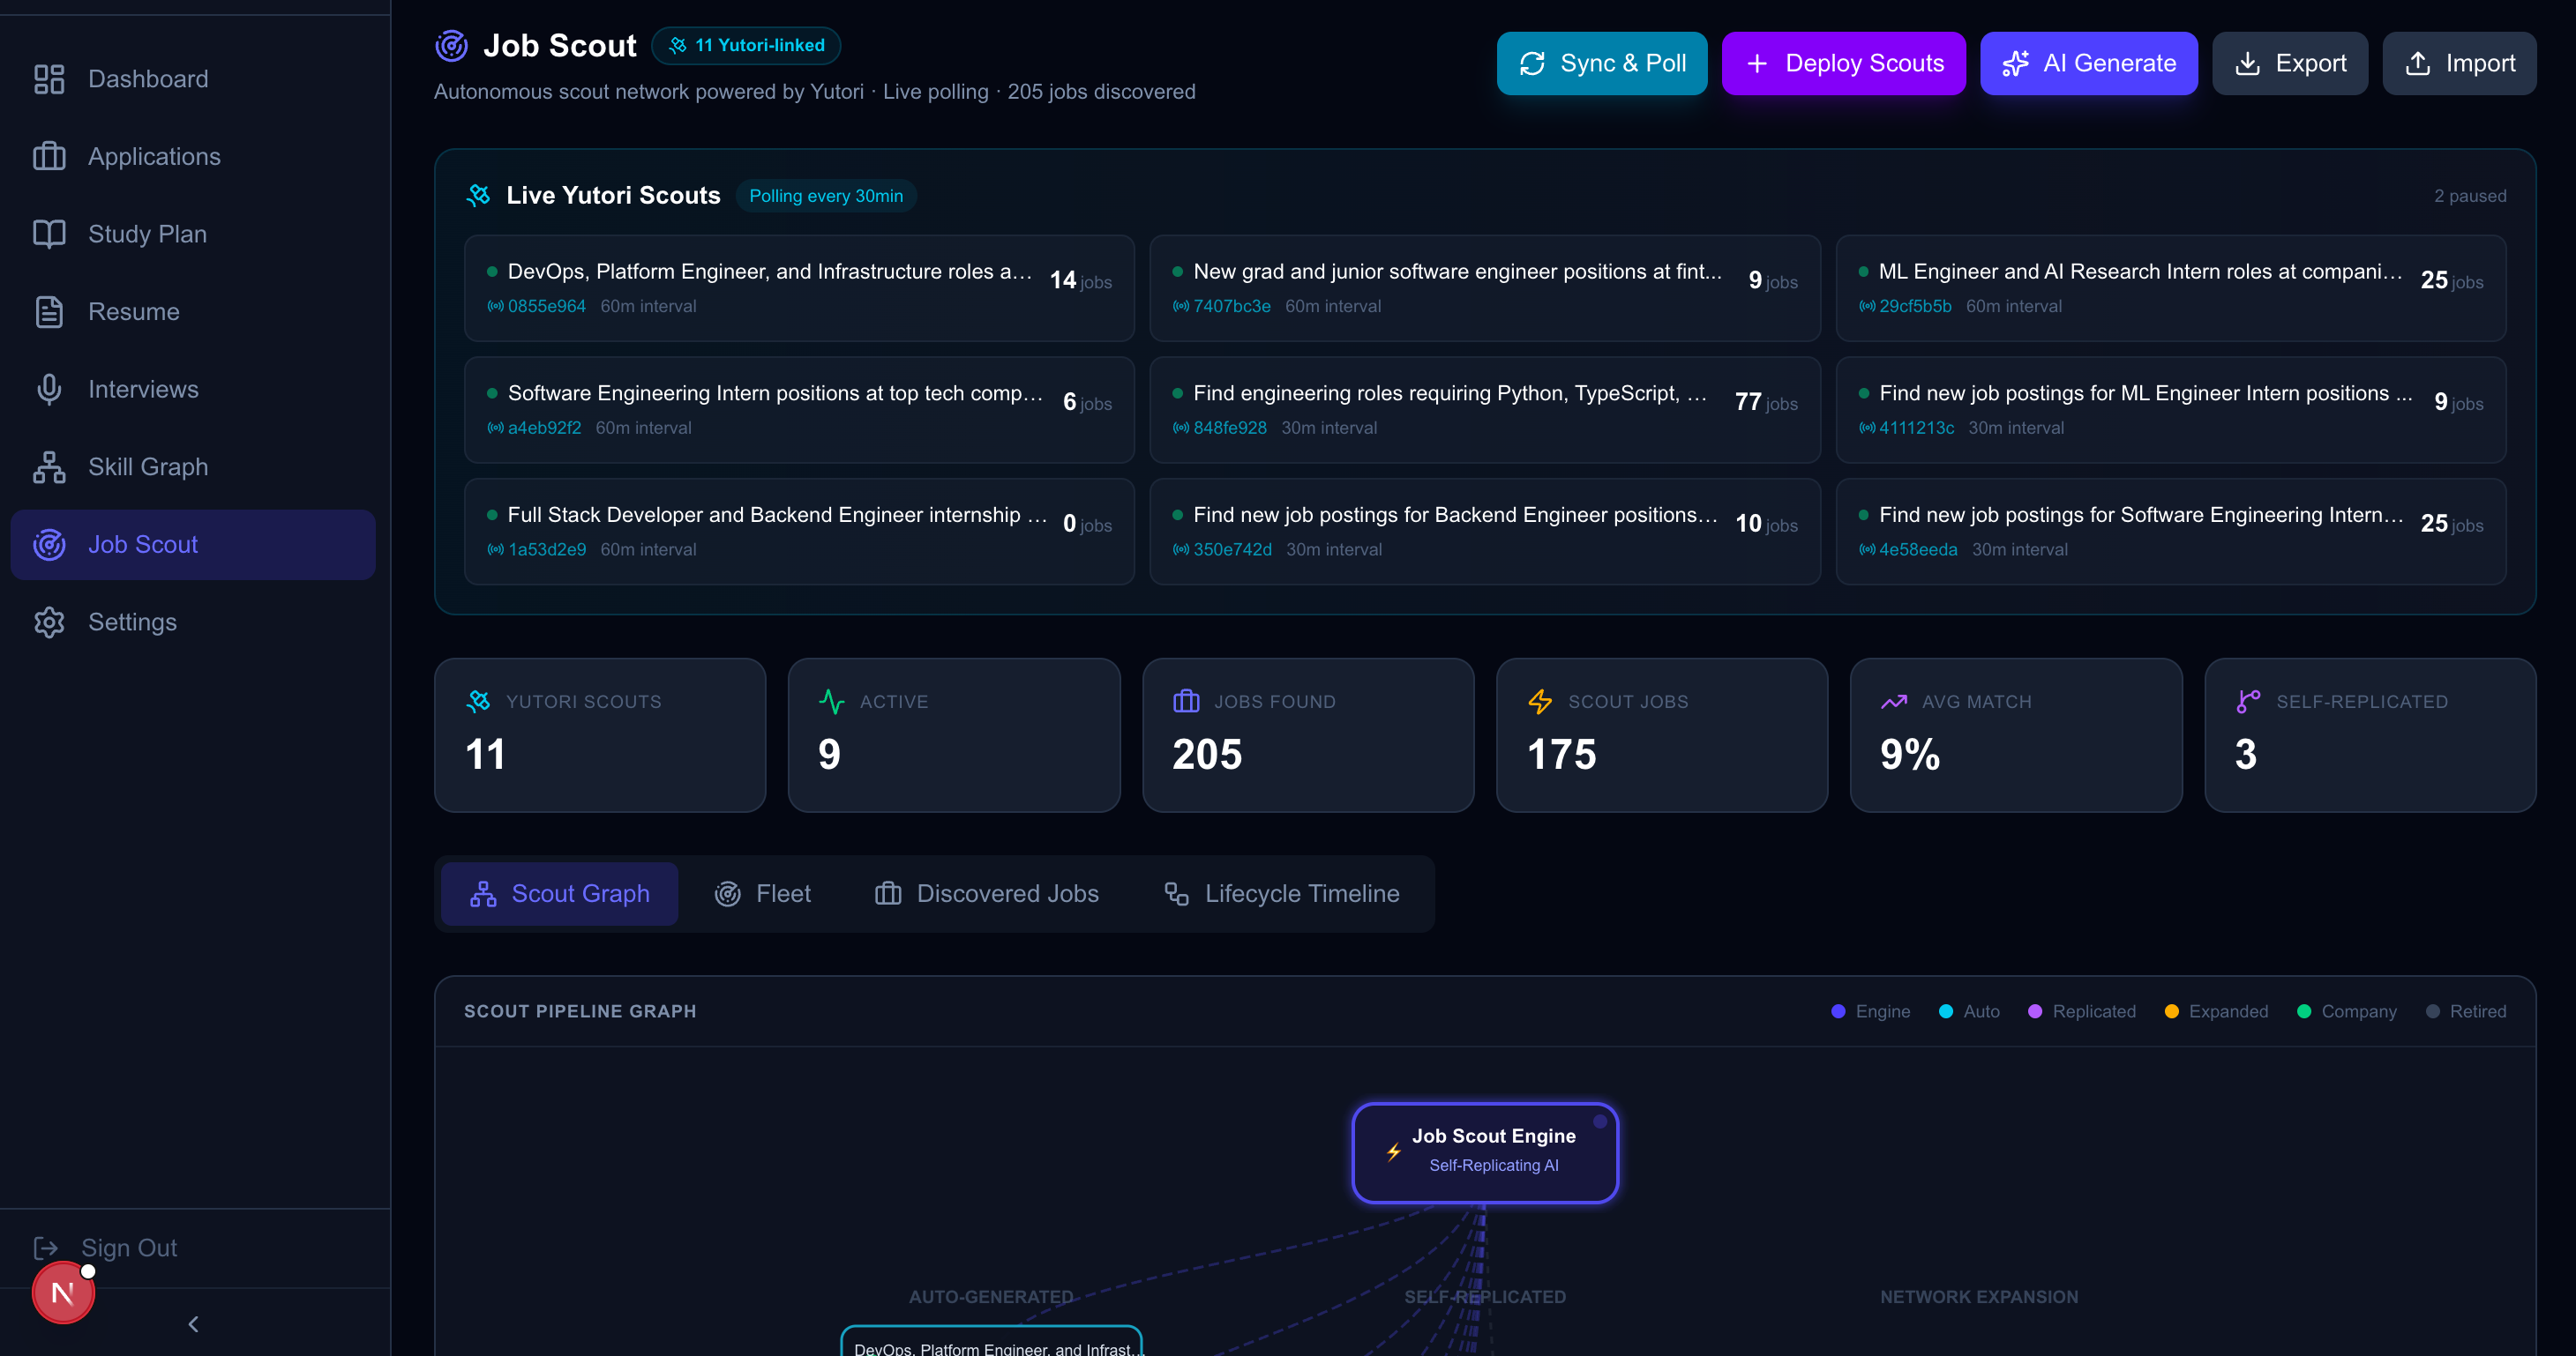Switch to Lifecycle Timeline tab
Image resolution: width=2576 pixels, height=1356 pixels.
point(1281,893)
